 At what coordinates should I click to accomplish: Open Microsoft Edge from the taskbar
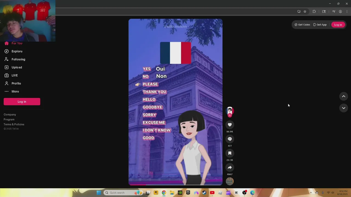[x=252, y=193]
